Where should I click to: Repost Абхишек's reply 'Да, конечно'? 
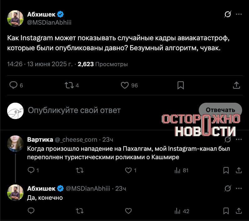point(80,211)
